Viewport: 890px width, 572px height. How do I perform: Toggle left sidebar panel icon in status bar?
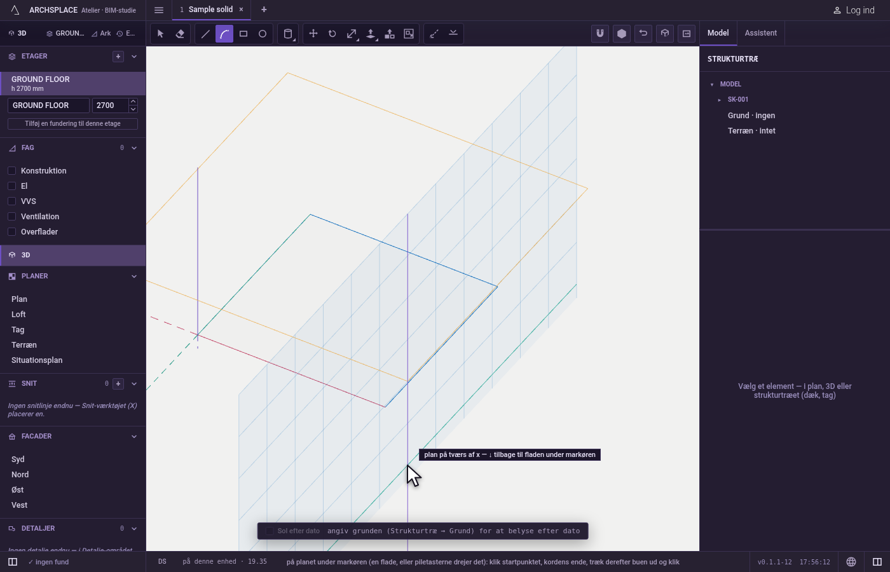pos(13,562)
